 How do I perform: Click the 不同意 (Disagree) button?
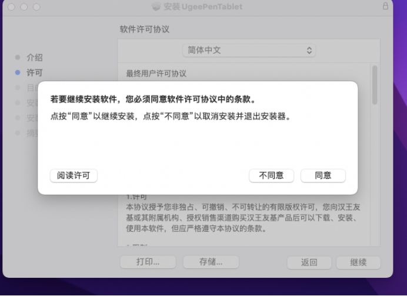click(x=271, y=175)
